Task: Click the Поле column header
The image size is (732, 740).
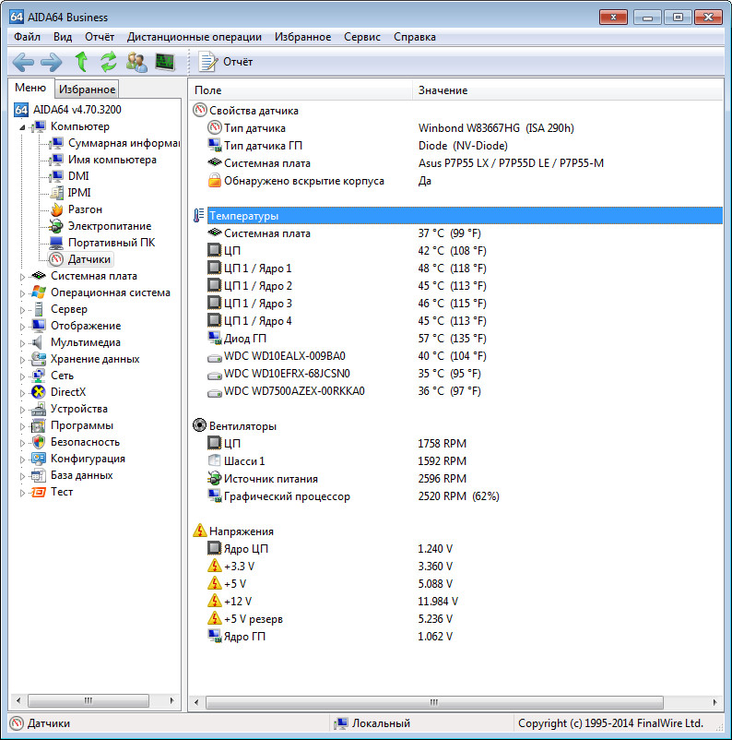Action: point(301,90)
